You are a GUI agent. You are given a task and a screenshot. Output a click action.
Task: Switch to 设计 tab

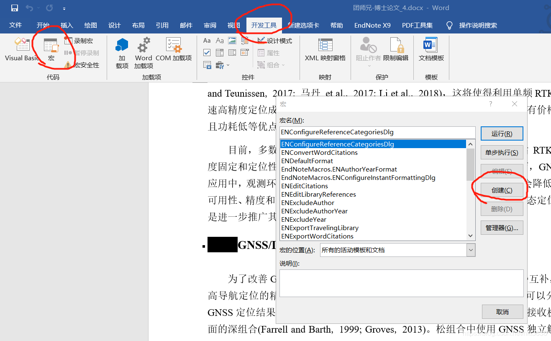click(x=115, y=26)
